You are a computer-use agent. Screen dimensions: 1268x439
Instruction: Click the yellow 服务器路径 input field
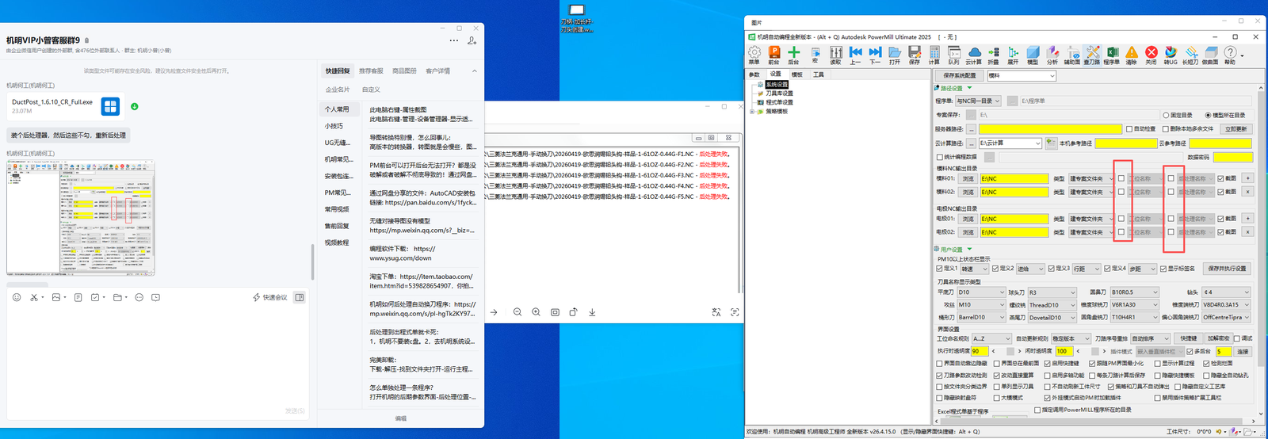[x=1051, y=128]
